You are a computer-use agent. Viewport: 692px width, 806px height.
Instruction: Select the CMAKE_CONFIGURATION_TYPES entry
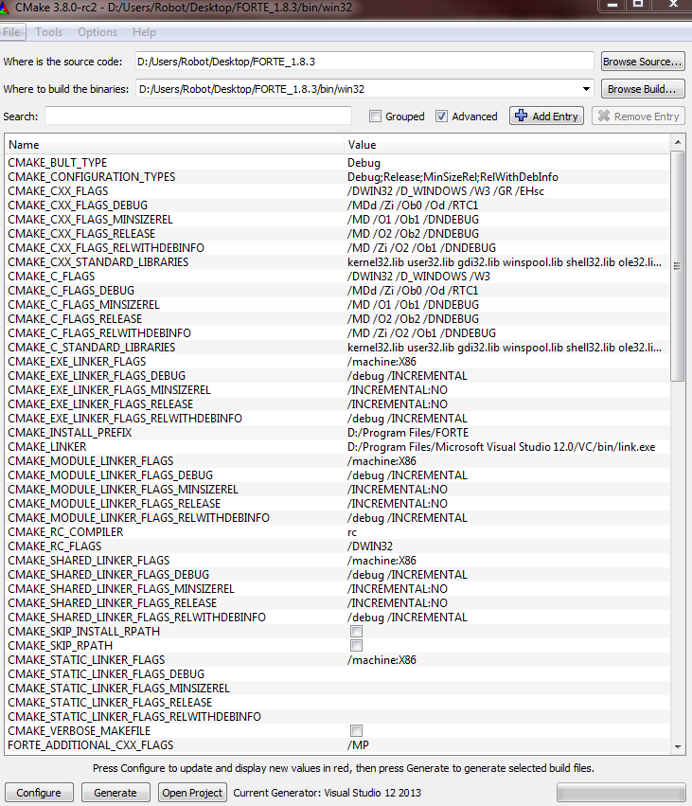tap(92, 177)
